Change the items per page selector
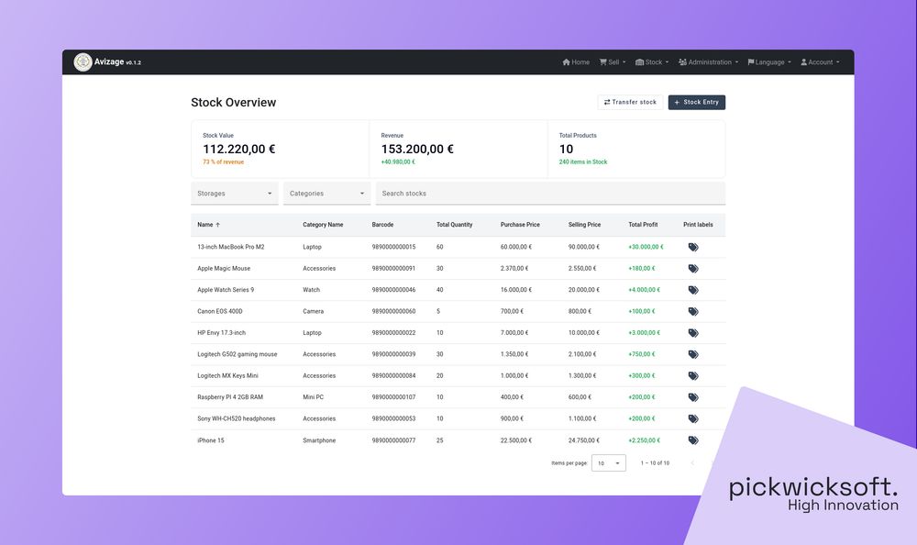 coord(608,463)
